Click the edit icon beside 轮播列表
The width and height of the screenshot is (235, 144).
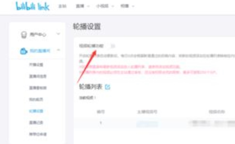(x=107, y=87)
